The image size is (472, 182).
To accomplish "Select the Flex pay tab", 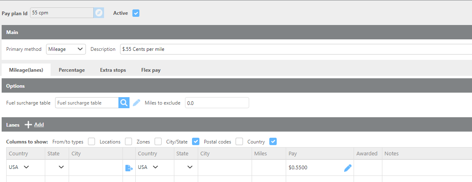I will 150,70.
